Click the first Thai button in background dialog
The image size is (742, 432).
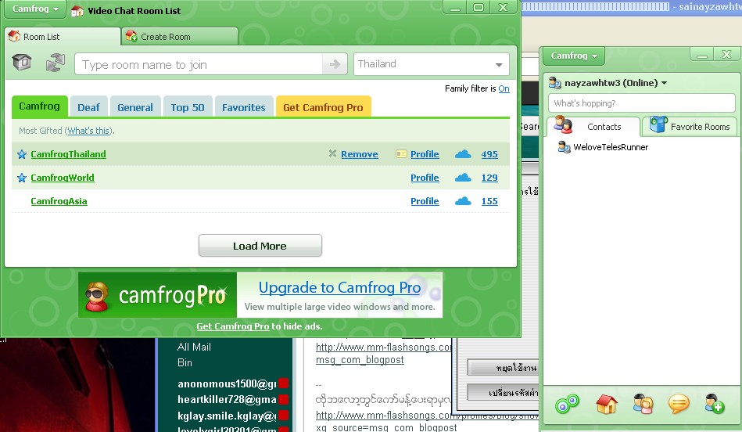click(x=503, y=368)
